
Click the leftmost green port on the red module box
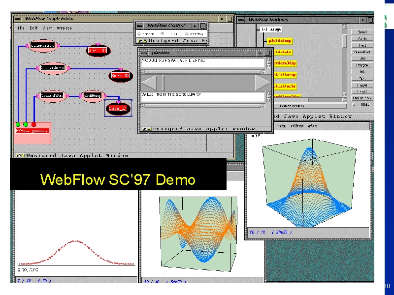(18, 124)
